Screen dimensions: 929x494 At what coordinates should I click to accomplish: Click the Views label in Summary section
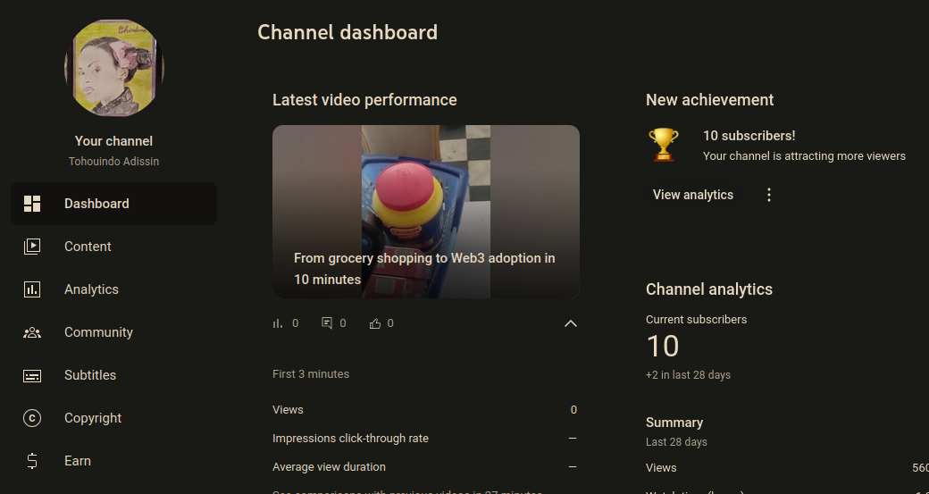pyautogui.click(x=661, y=468)
